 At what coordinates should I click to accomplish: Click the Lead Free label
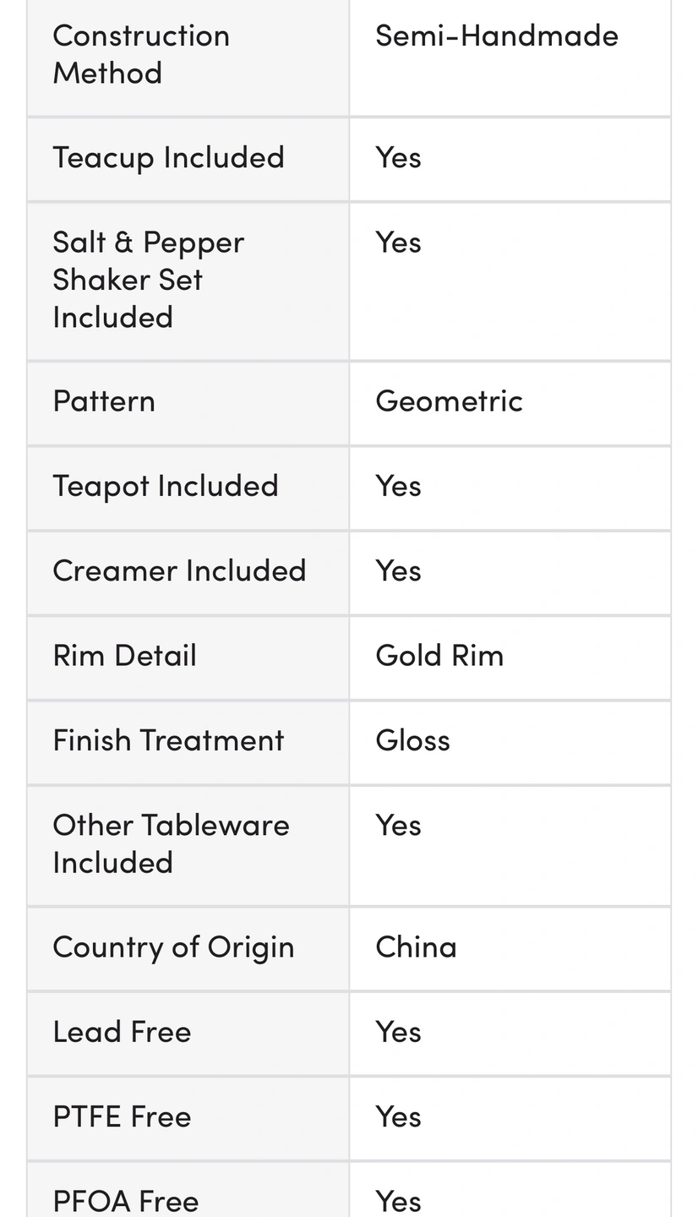coord(122,1032)
